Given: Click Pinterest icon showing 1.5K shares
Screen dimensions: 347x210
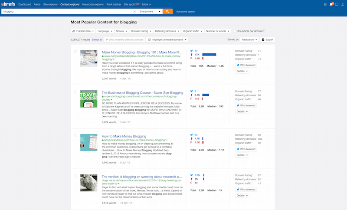Looking at the screenshot, I should (x=191, y=142).
